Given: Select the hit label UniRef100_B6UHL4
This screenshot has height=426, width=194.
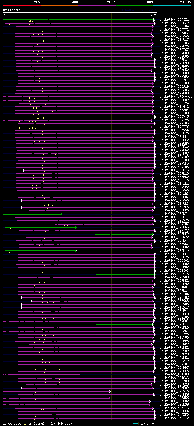Looking at the screenshot, I should [x=174, y=411].
